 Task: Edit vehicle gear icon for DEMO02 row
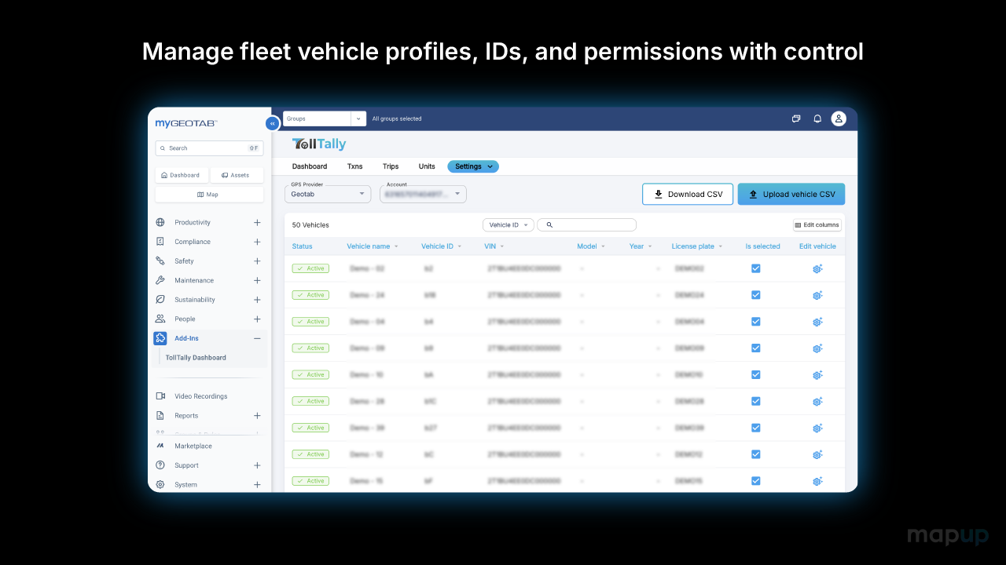click(817, 268)
